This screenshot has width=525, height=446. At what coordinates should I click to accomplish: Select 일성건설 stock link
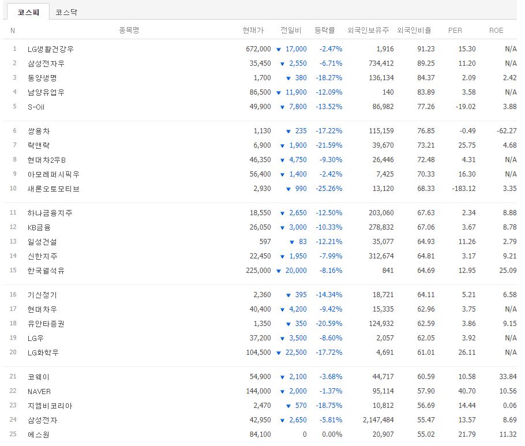[42, 242]
